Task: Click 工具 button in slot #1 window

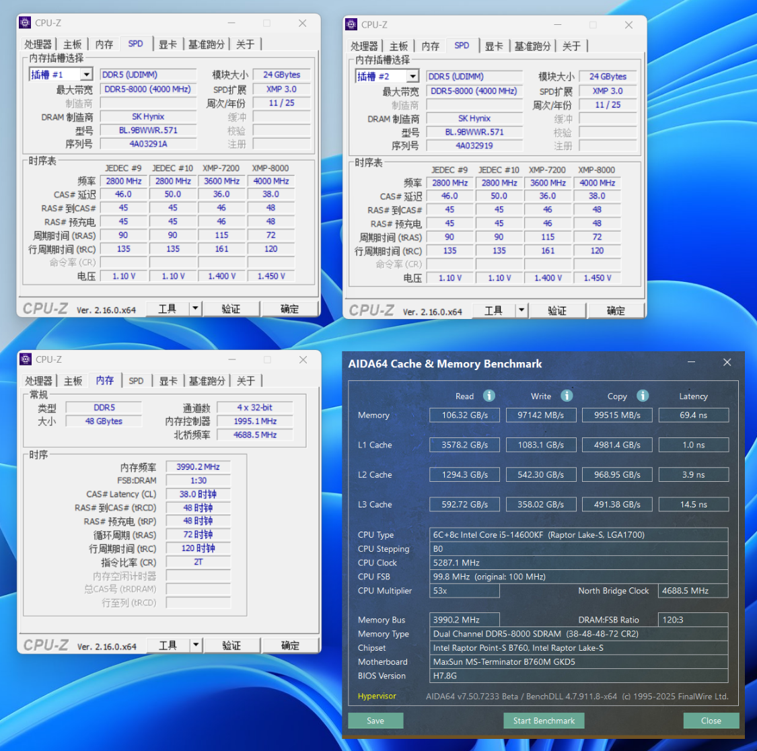Action: [x=168, y=309]
